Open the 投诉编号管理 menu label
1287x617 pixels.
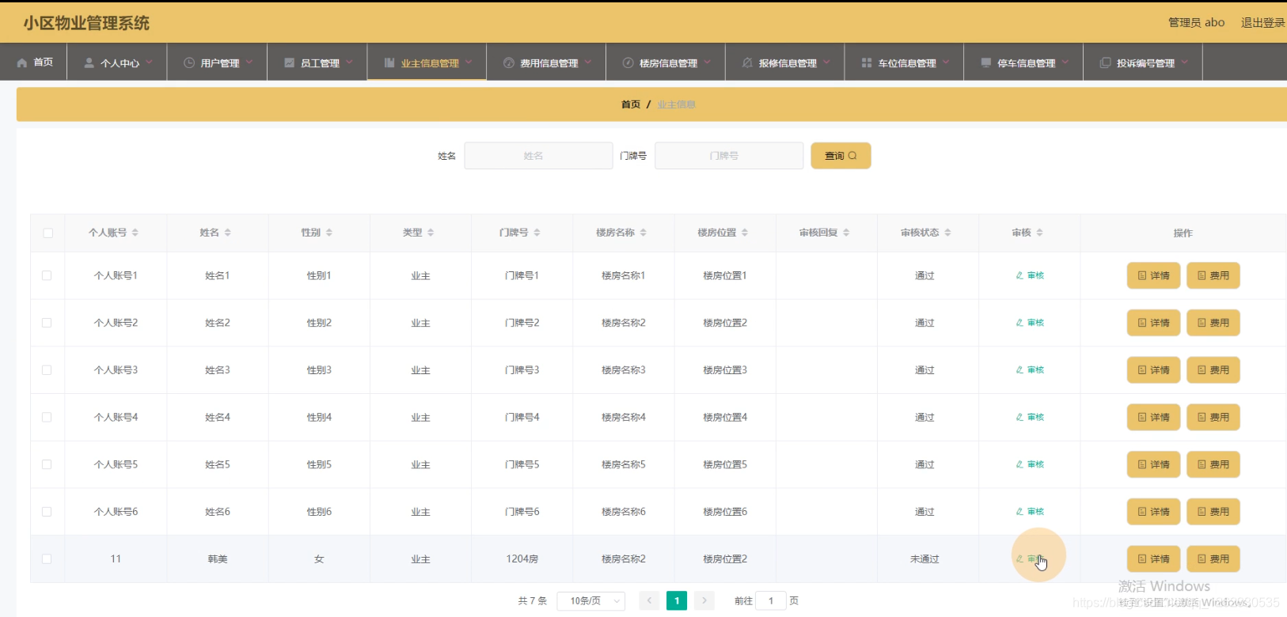point(1145,63)
